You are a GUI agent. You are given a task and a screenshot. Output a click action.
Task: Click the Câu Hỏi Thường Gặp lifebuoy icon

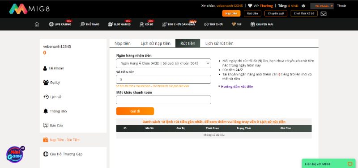click(46, 154)
